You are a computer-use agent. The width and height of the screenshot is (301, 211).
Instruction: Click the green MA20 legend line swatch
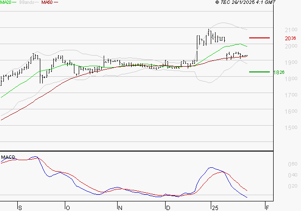15,3
